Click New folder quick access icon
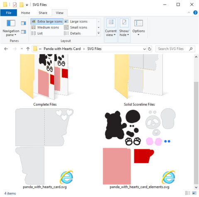This screenshot has width=199, height=197. point(22,5)
